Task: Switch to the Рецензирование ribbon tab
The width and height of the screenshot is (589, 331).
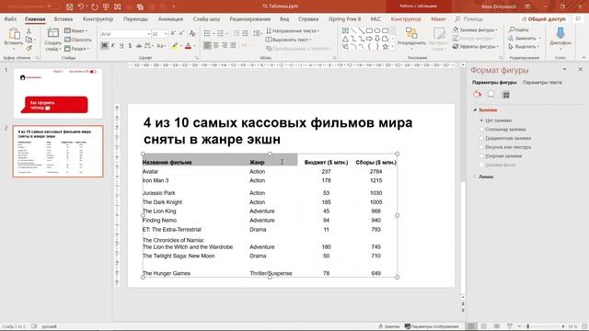Action: coord(249,18)
